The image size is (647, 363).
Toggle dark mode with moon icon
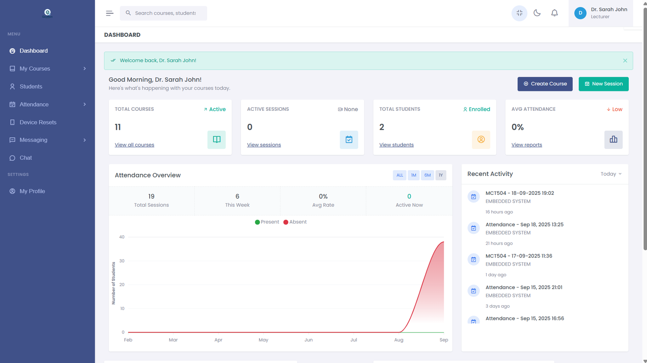pos(537,13)
